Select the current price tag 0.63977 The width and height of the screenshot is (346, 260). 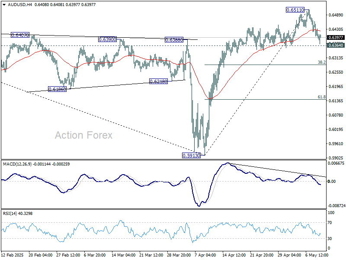(336, 37)
